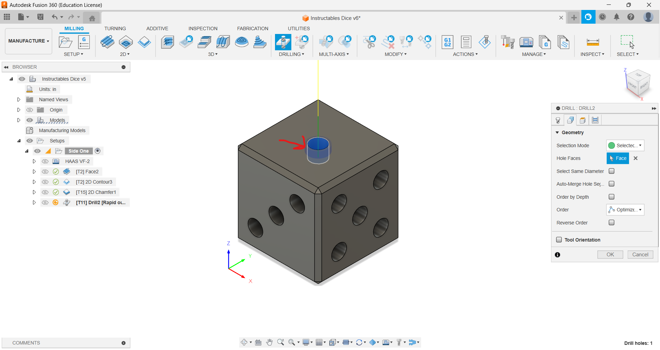Switch to the ADDITIVE tab
660x350 pixels.
pos(157,28)
